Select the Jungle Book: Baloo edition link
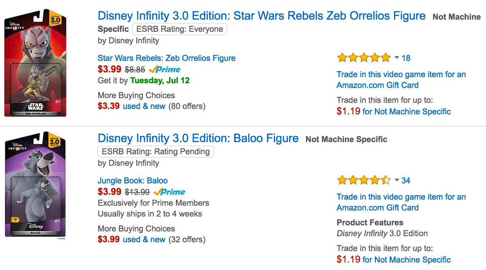486x270 pixels. click(132, 180)
